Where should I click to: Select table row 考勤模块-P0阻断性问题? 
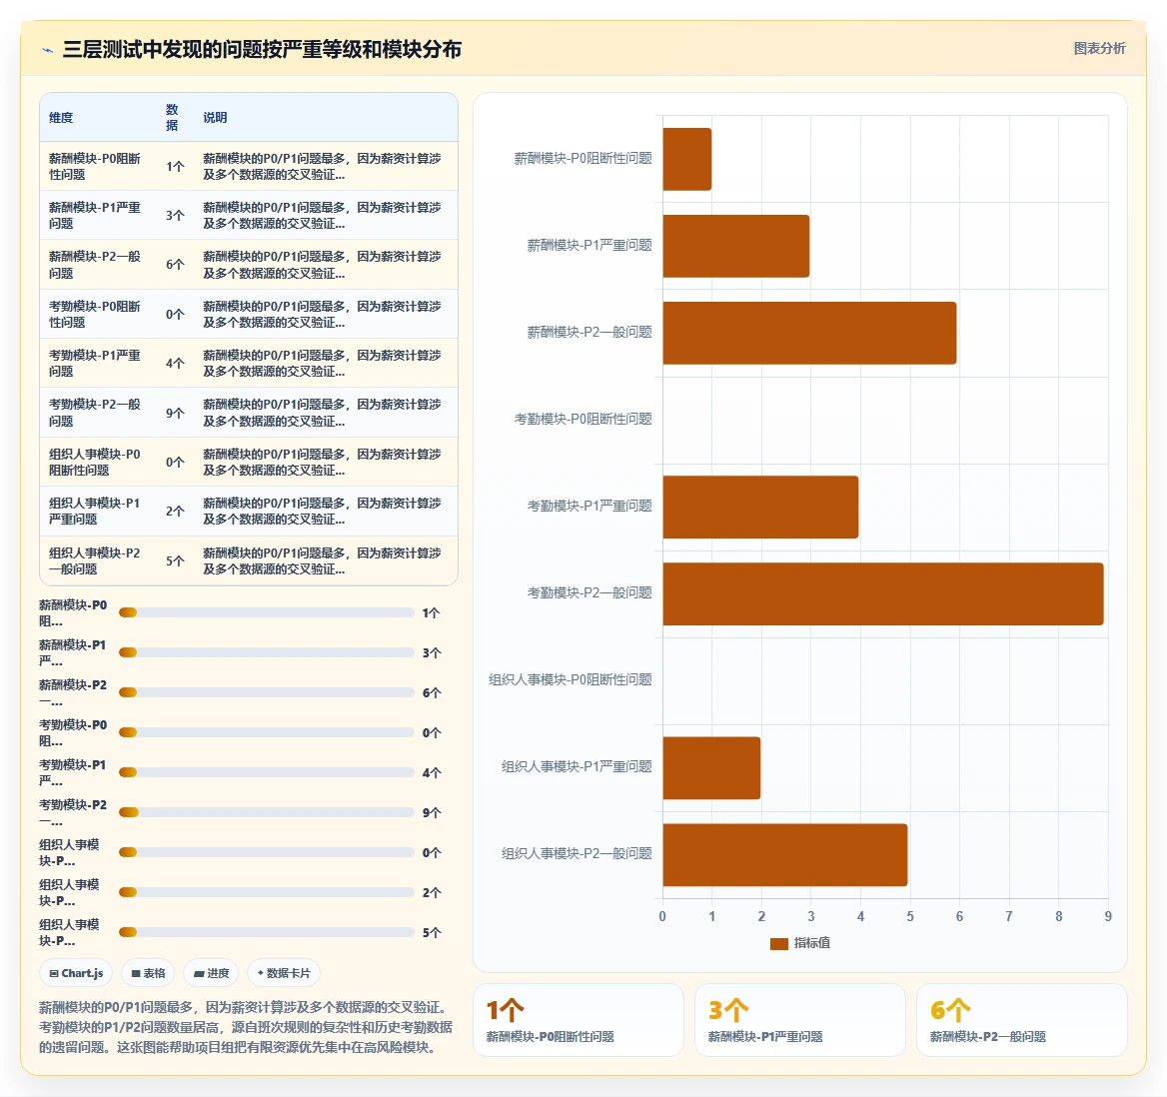pos(249,314)
